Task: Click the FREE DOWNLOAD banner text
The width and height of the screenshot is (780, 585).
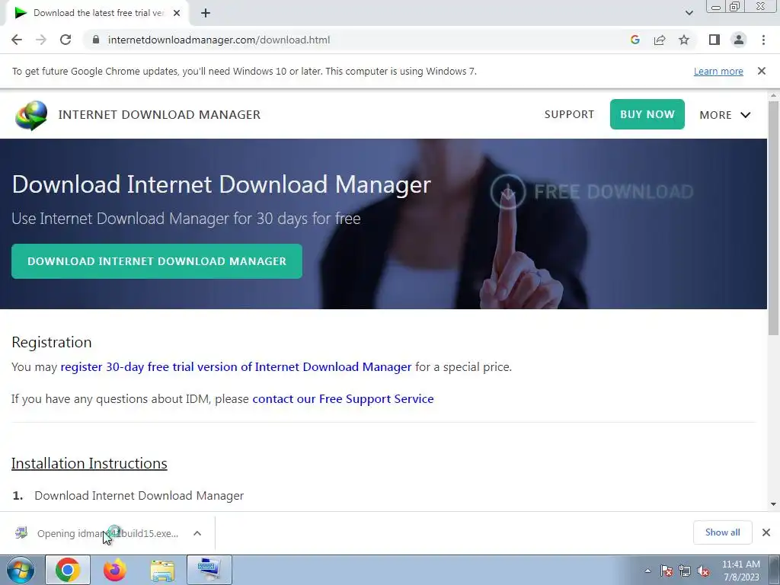Action: coord(614,191)
